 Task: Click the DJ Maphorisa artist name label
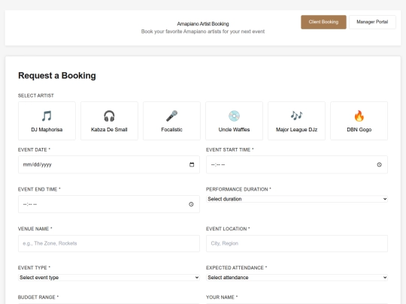pos(47,130)
